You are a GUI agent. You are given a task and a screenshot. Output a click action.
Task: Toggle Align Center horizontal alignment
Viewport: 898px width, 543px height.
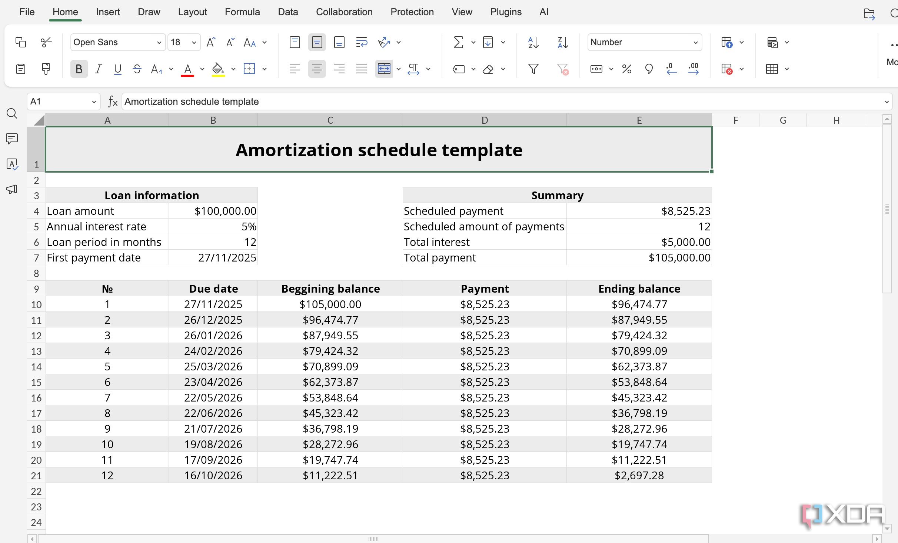click(x=317, y=69)
